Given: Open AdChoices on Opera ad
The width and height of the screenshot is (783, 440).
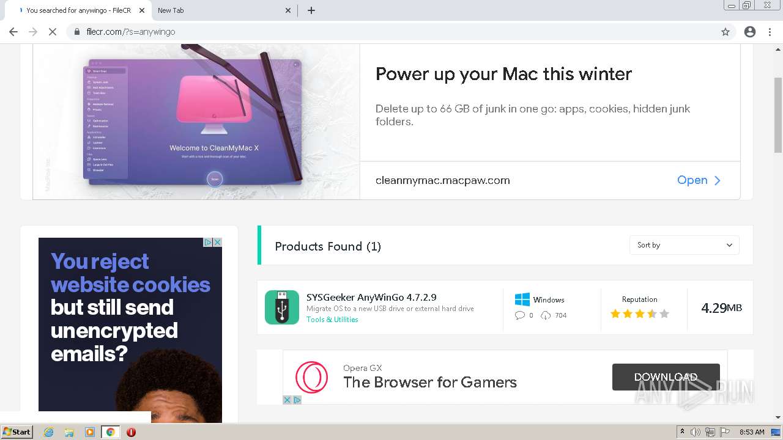Looking at the screenshot, I should [297, 400].
